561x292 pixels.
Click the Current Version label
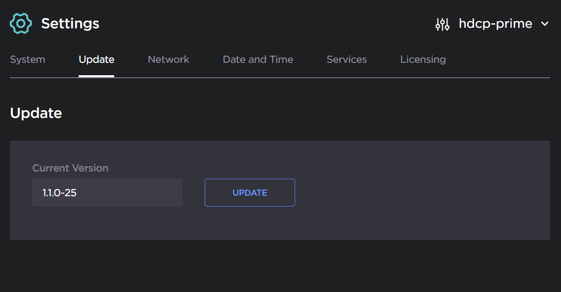point(70,168)
